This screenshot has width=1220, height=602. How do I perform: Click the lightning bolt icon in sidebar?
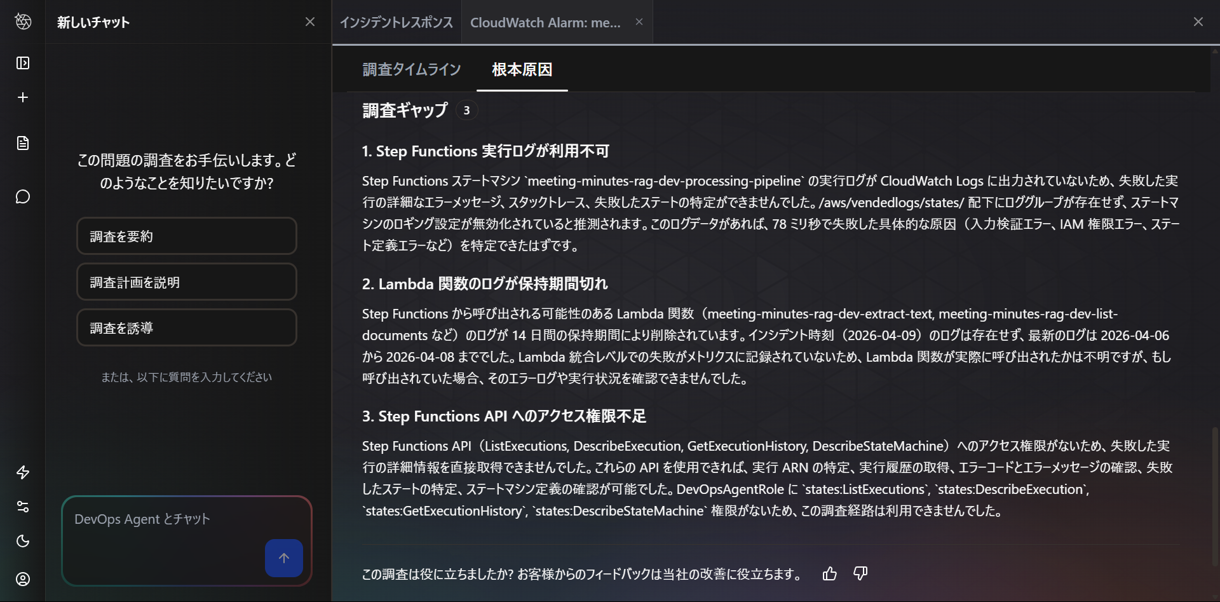point(23,472)
